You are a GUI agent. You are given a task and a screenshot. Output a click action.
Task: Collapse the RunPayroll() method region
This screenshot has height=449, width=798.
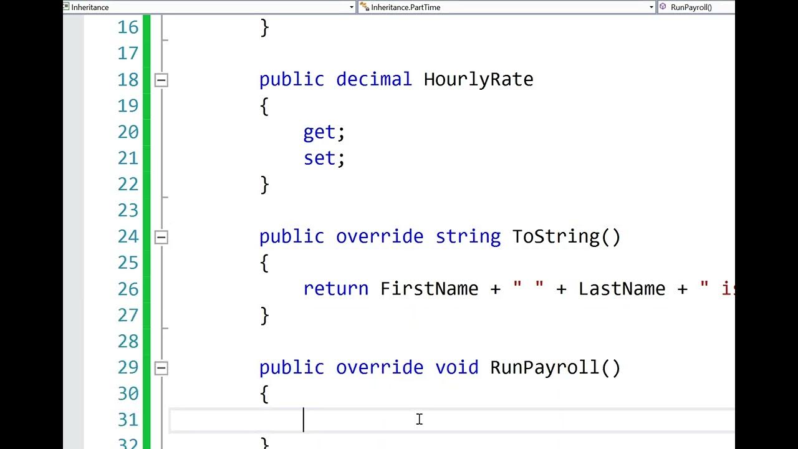(161, 368)
